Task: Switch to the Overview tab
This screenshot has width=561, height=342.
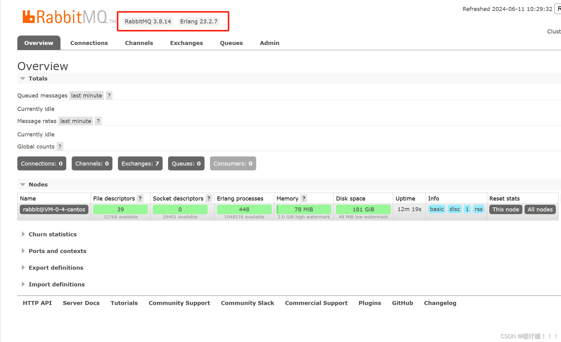Action: pos(39,43)
